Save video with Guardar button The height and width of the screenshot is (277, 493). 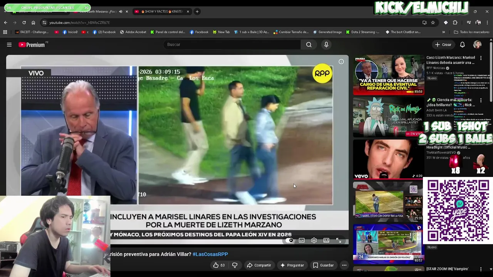click(323, 265)
